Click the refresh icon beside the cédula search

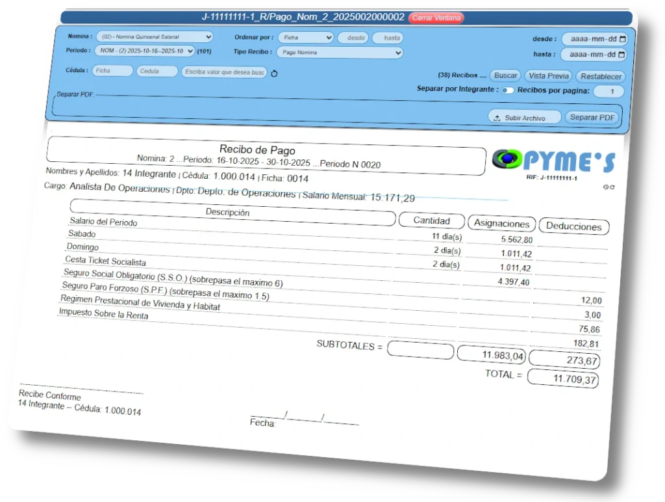tap(274, 73)
